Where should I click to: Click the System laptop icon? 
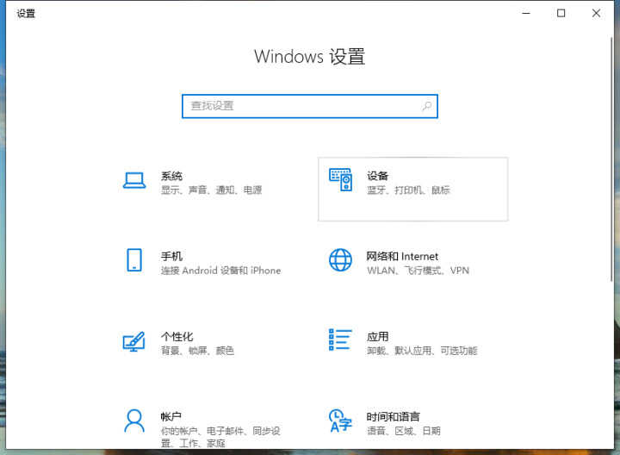(133, 180)
